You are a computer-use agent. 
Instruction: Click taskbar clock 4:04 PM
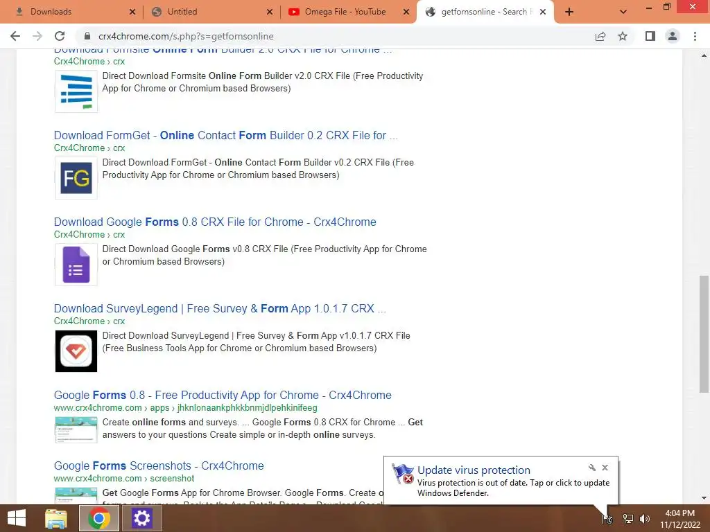pos(679,513)
